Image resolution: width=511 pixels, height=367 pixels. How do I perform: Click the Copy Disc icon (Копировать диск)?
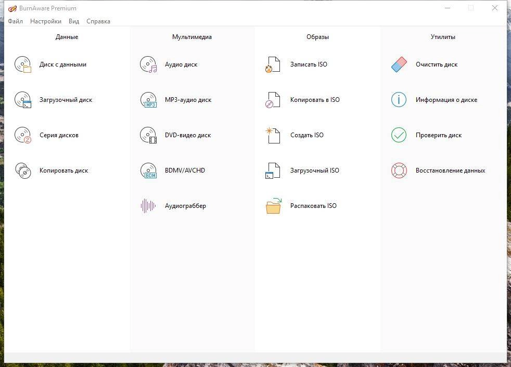tap(23, 171)
